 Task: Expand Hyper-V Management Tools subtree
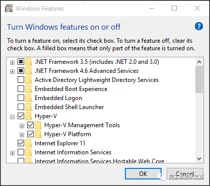coord(22,126)
